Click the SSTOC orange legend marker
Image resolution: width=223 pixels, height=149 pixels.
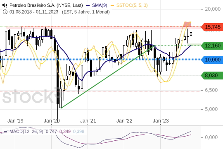(x=112, y=5)
